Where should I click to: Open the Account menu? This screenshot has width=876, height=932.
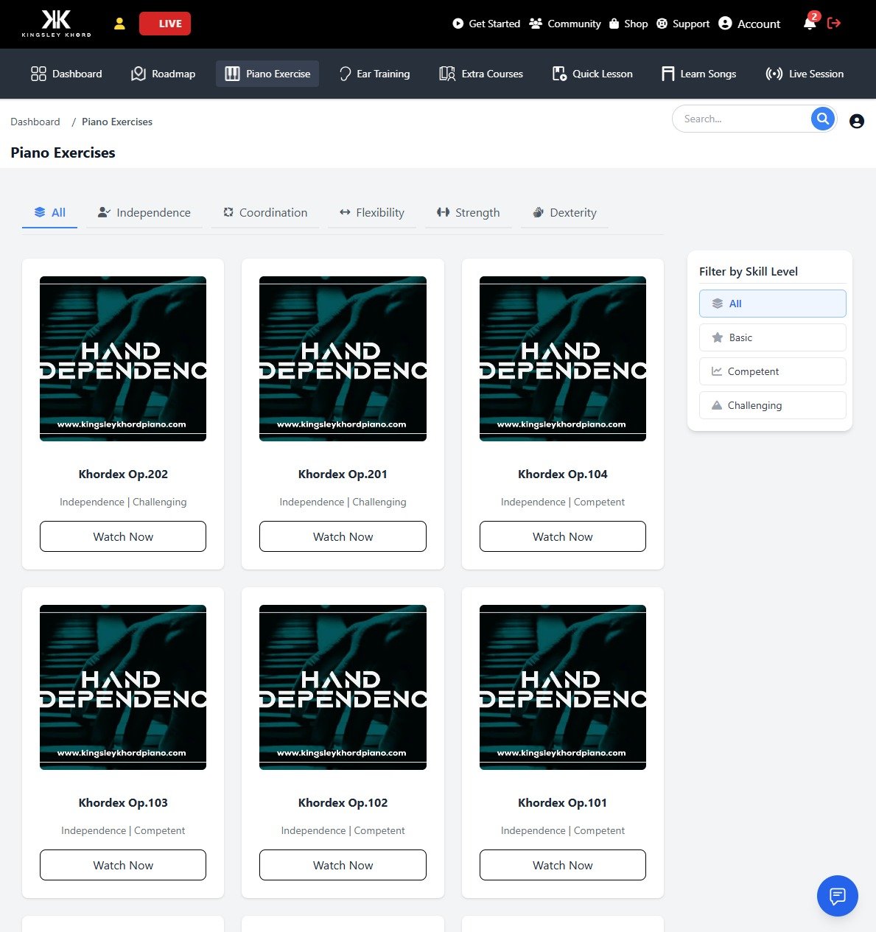point(749,24)
